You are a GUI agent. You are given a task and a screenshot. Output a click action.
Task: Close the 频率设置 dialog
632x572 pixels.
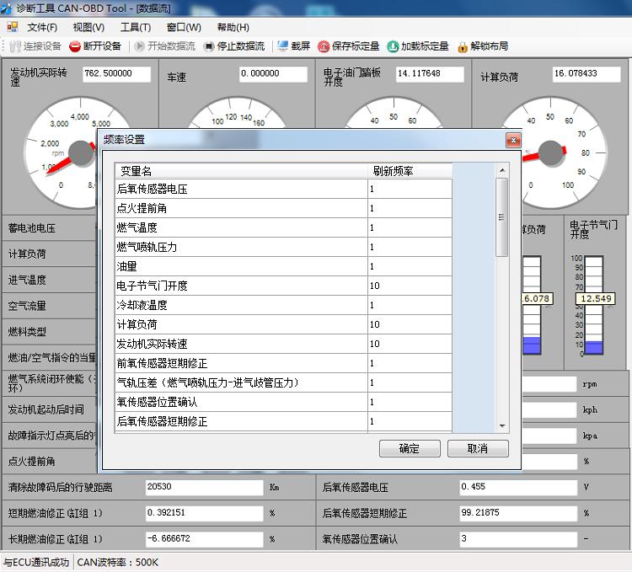(x=512, y=140)
